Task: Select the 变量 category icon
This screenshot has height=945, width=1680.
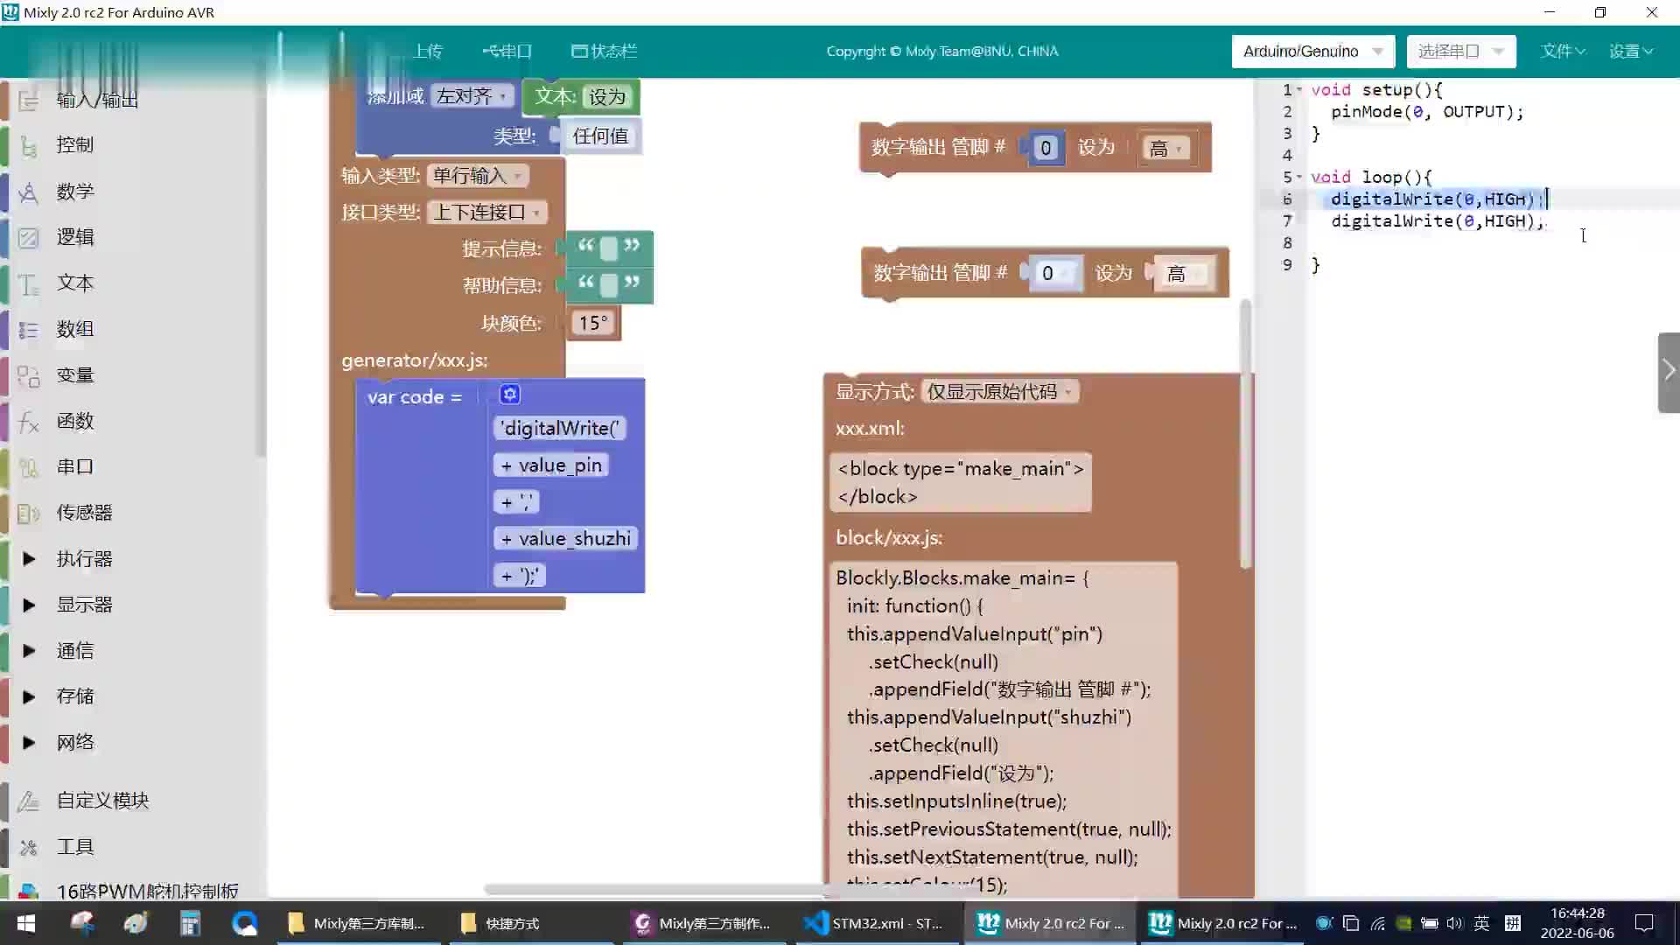Action: click(x=28, y=375)
